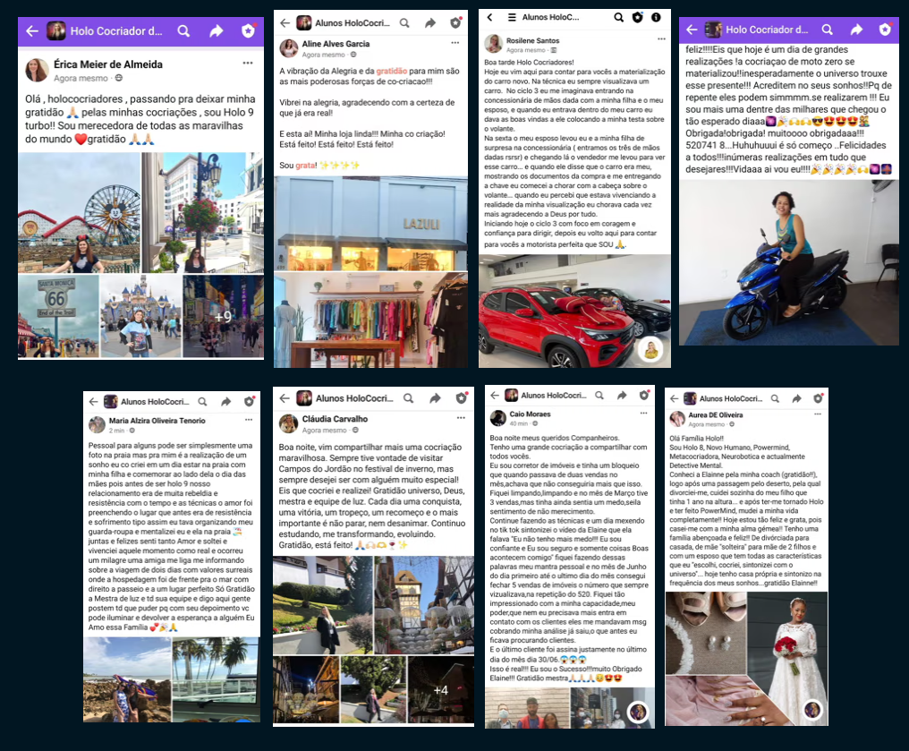This screenshot has width=909, height=751.
Task: View the Lazuli storefront photo
Action: click(370, 223)
